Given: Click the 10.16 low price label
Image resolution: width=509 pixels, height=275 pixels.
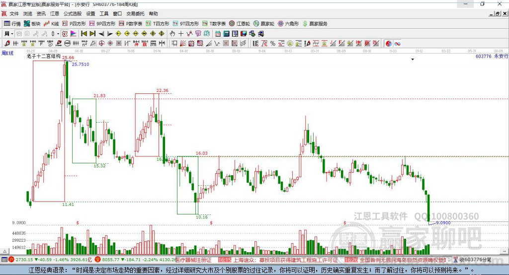Looking at the screenshot, I should point(202,217).
